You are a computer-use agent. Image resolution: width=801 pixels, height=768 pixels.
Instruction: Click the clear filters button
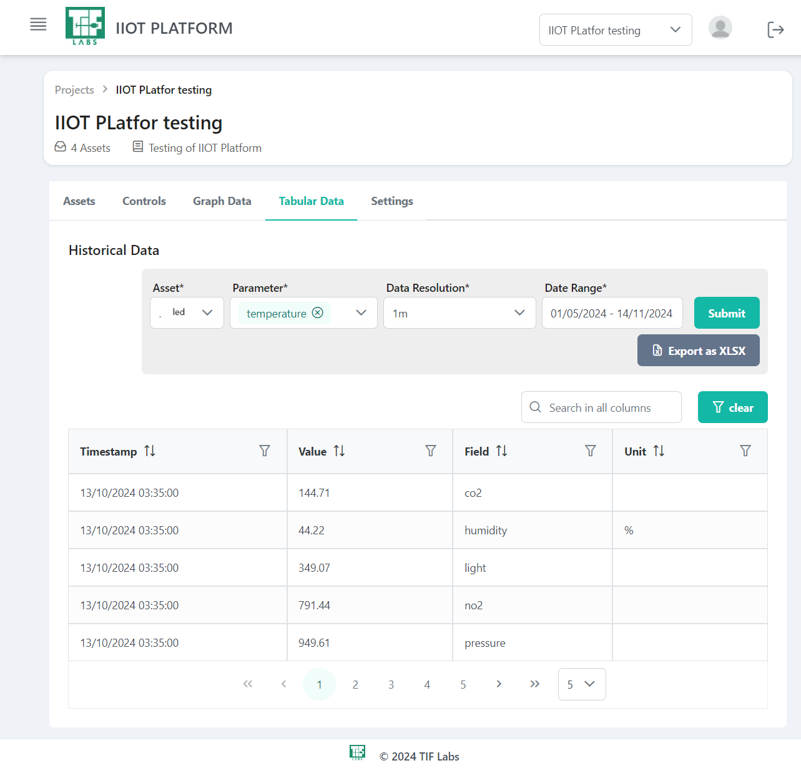tap(733, 407)
